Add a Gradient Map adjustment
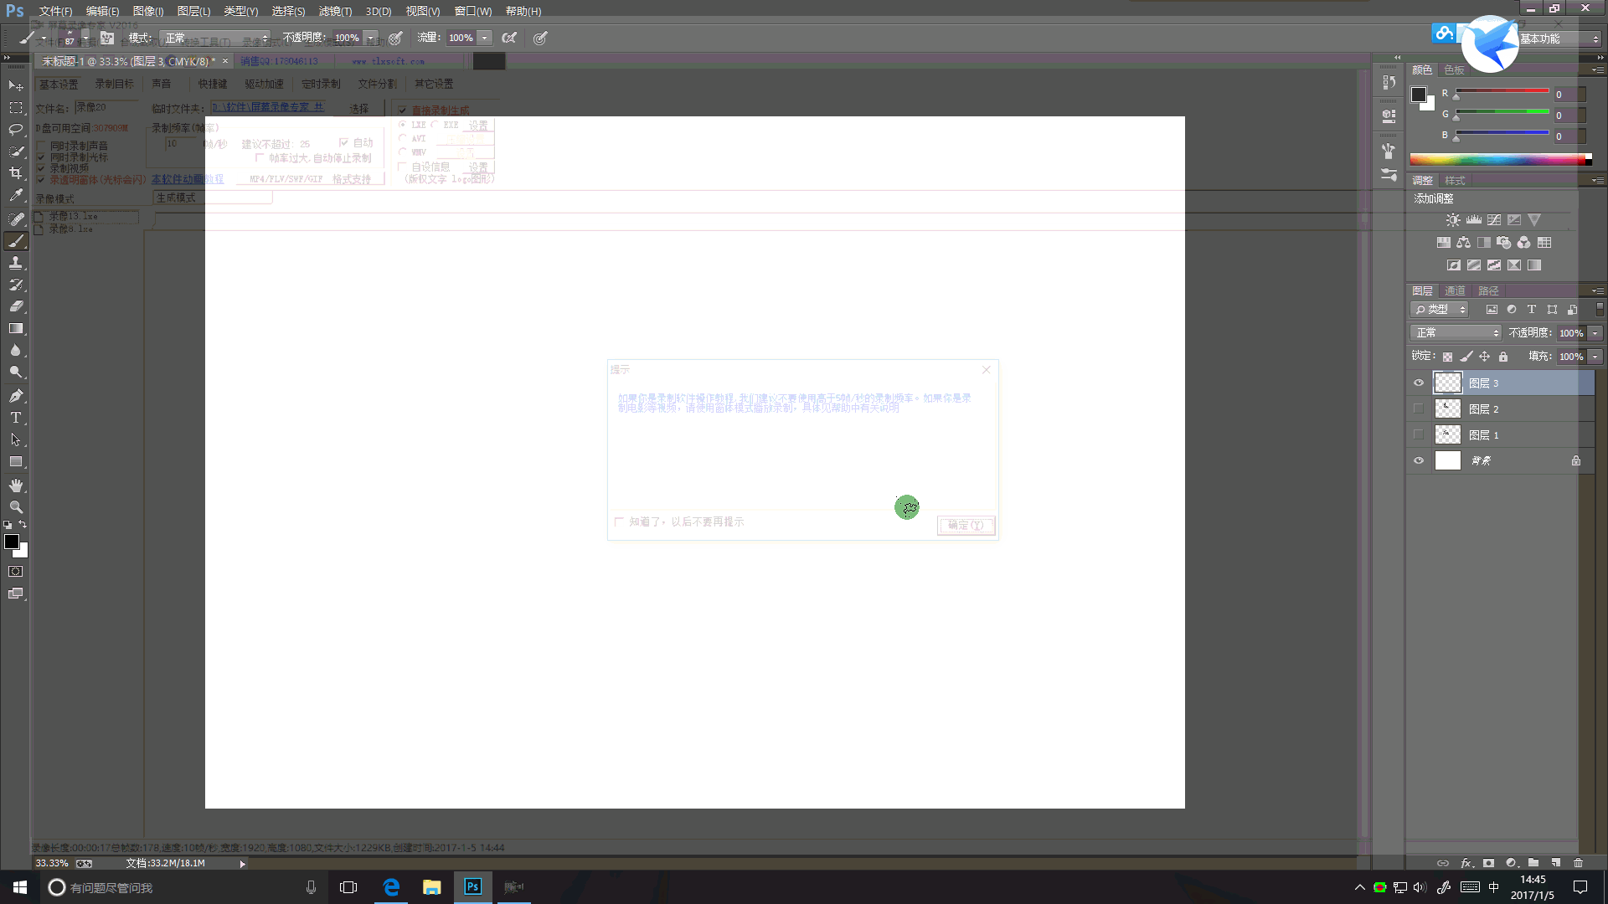Image resolution: width=1608 pixels, height=904 pixels. pyautogui.click(x=1534, y=265)
